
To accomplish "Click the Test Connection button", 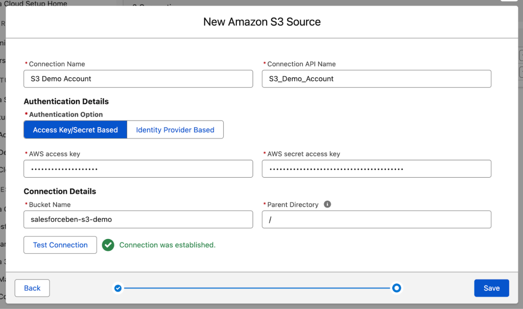I will [60, 245].
